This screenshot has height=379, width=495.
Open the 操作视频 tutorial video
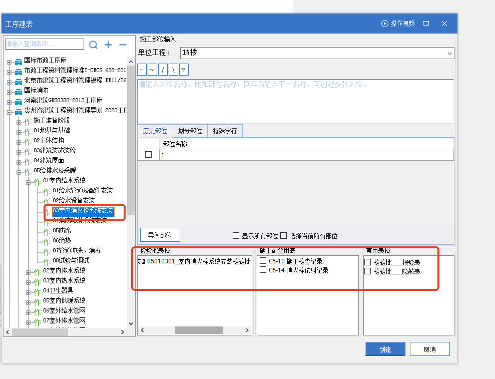(x=398, y=24)
